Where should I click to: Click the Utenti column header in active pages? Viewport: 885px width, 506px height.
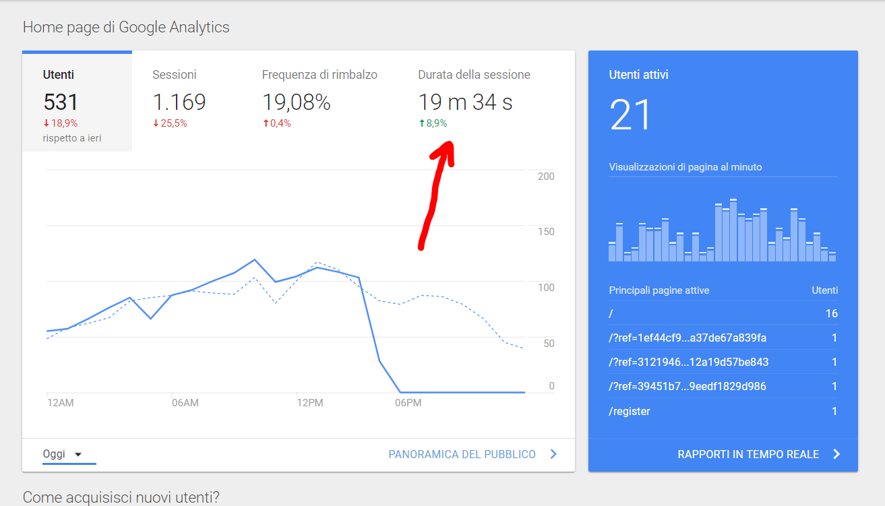coord(825,290)
